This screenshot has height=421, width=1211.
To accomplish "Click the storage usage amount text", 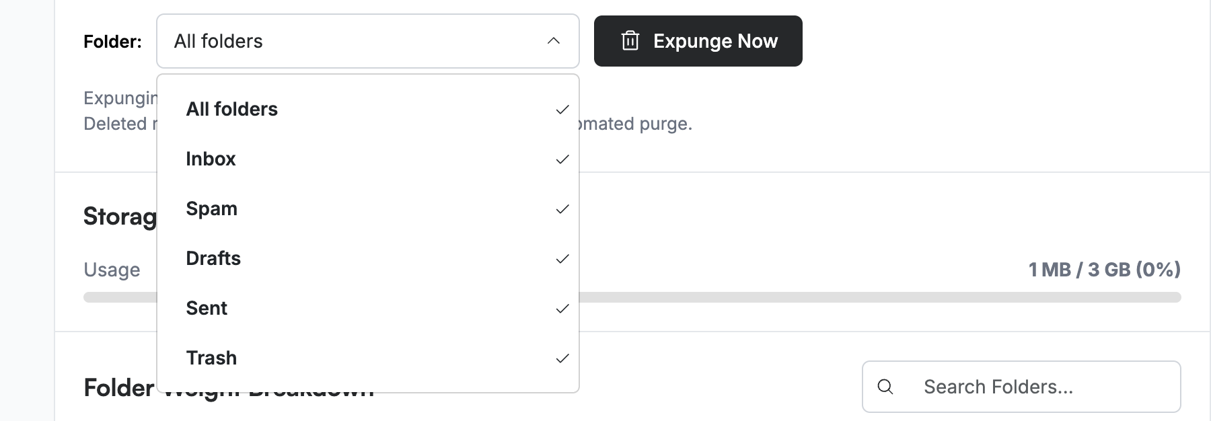I will [1105, 270].
